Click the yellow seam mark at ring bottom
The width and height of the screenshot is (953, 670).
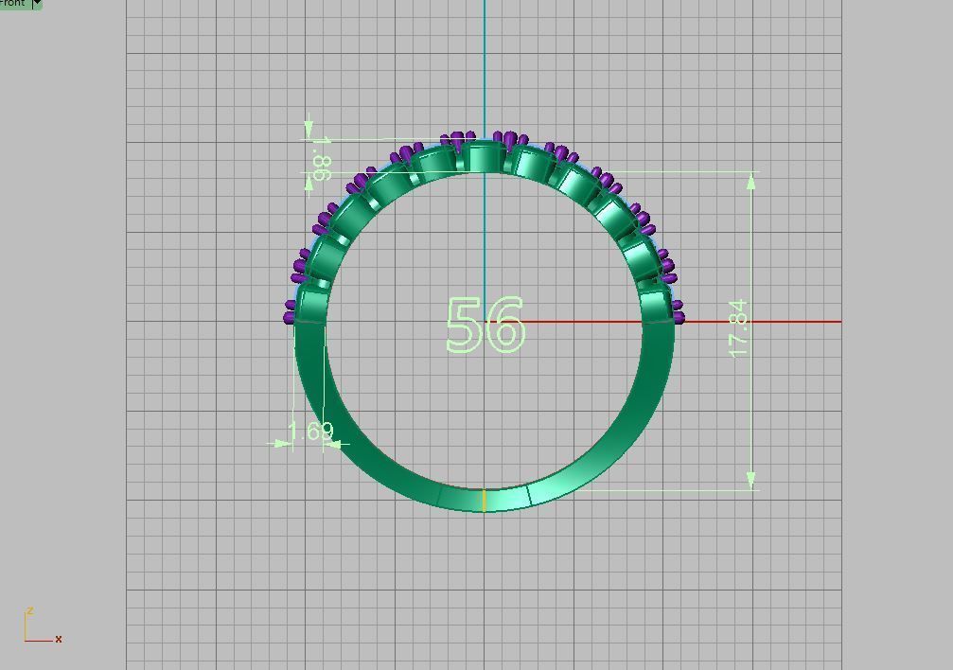point(484,500)
